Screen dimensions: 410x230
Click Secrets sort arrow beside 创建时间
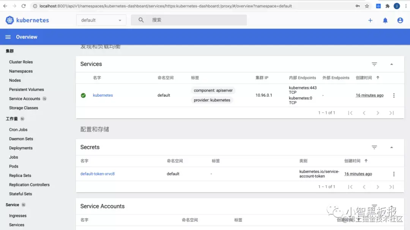(x=366, y=161)
